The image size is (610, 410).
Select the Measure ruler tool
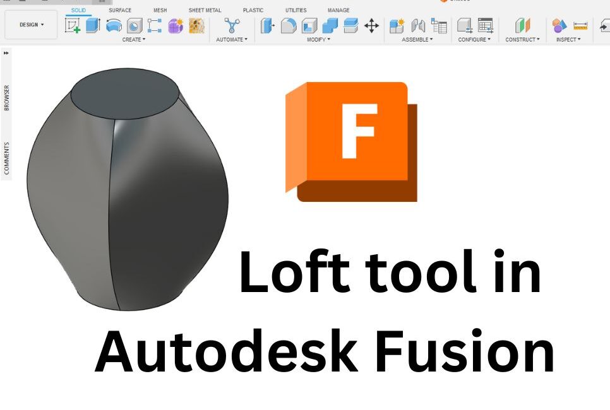click(580, 26)
